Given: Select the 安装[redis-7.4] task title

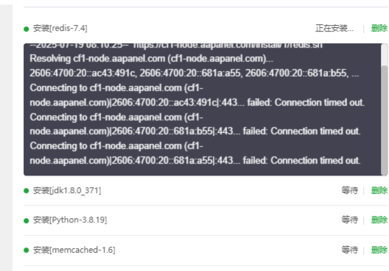Looking at the screenshot, I should 60,28.
